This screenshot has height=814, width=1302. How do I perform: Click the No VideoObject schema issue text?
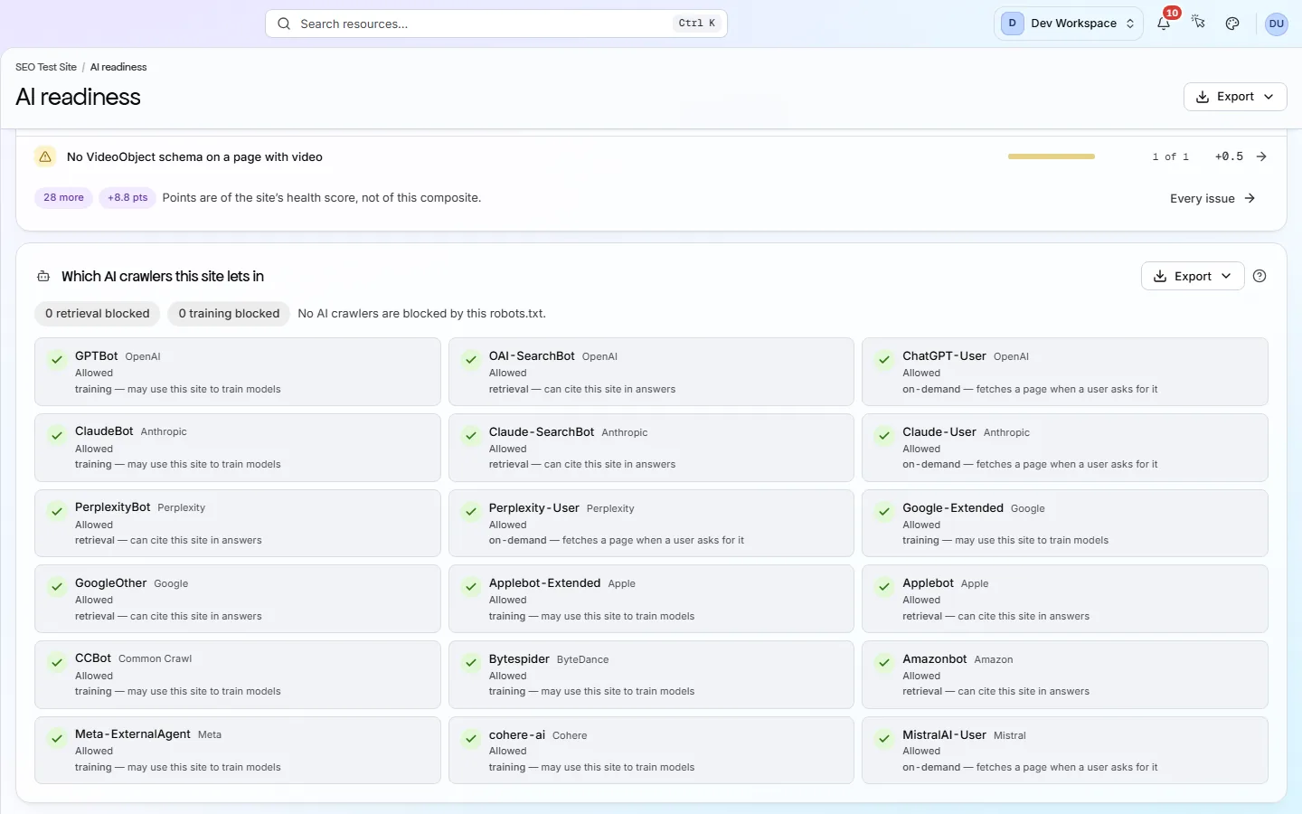[x=194, y=156]
